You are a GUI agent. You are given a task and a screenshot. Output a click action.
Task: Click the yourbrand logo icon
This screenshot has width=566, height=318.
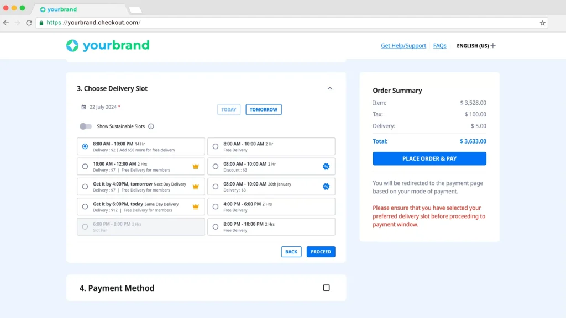(x=72, y=46)
